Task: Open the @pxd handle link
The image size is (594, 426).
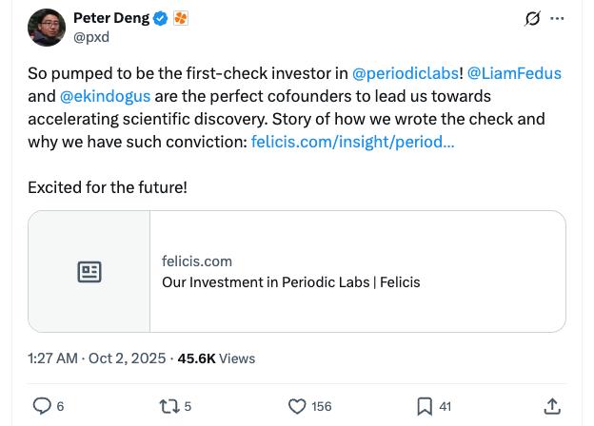Action: tap(91, 37)
